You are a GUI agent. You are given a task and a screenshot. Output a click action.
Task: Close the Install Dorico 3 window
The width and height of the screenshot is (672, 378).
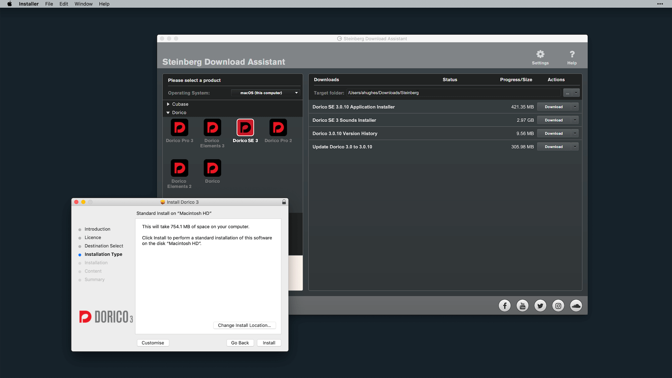tap(76, 202)
